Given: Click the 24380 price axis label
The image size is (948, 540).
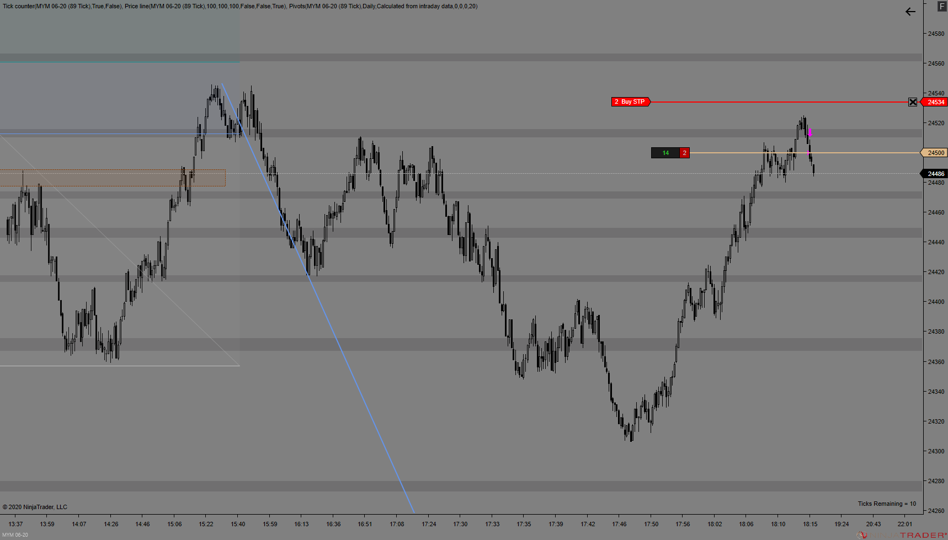Looking at the screenshot, I should click(x=936, y=332).
